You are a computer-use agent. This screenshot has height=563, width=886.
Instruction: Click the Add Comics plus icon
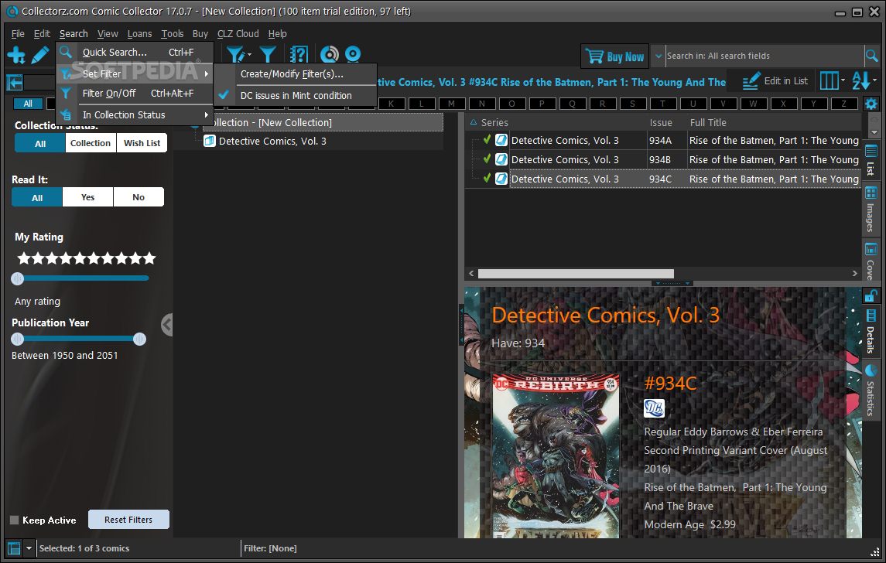(x=15, y=55)
